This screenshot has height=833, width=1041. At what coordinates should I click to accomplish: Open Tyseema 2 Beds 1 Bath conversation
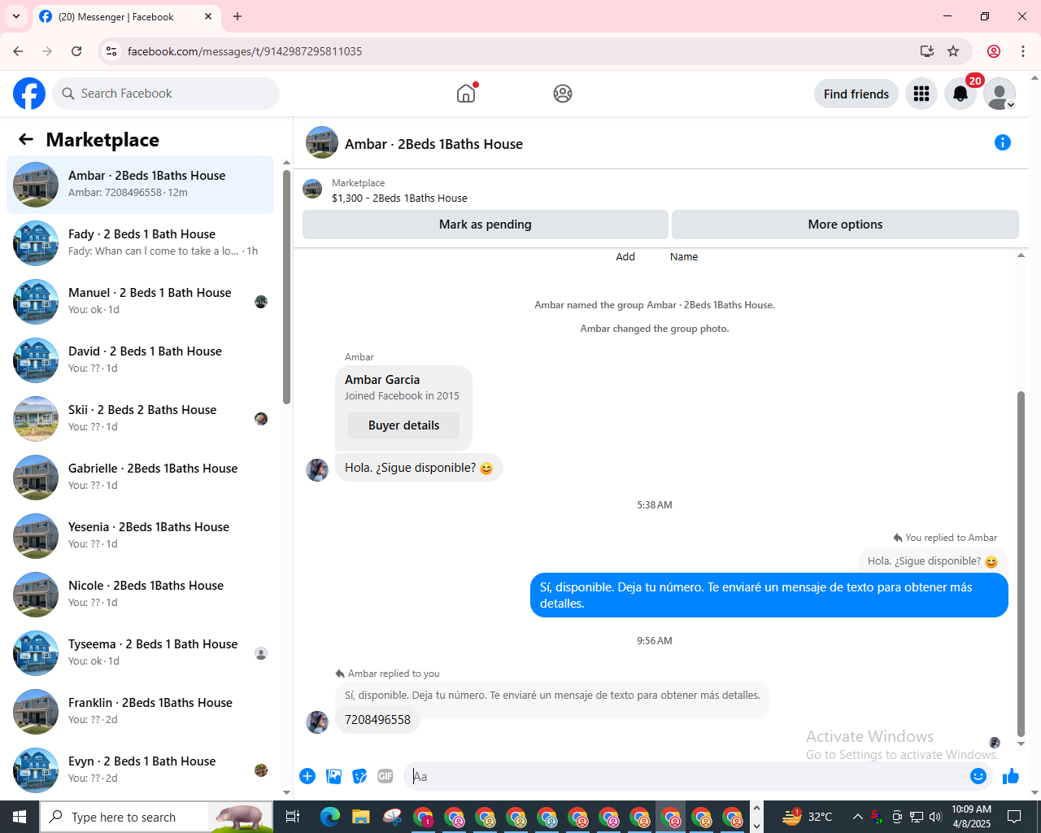[141, 653]
